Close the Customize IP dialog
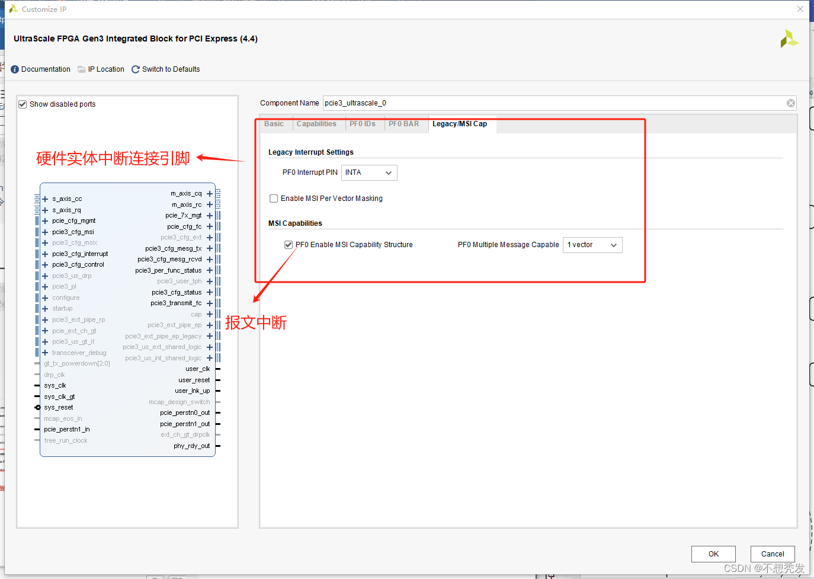This screenshot has height=579, width=814. 800,9
